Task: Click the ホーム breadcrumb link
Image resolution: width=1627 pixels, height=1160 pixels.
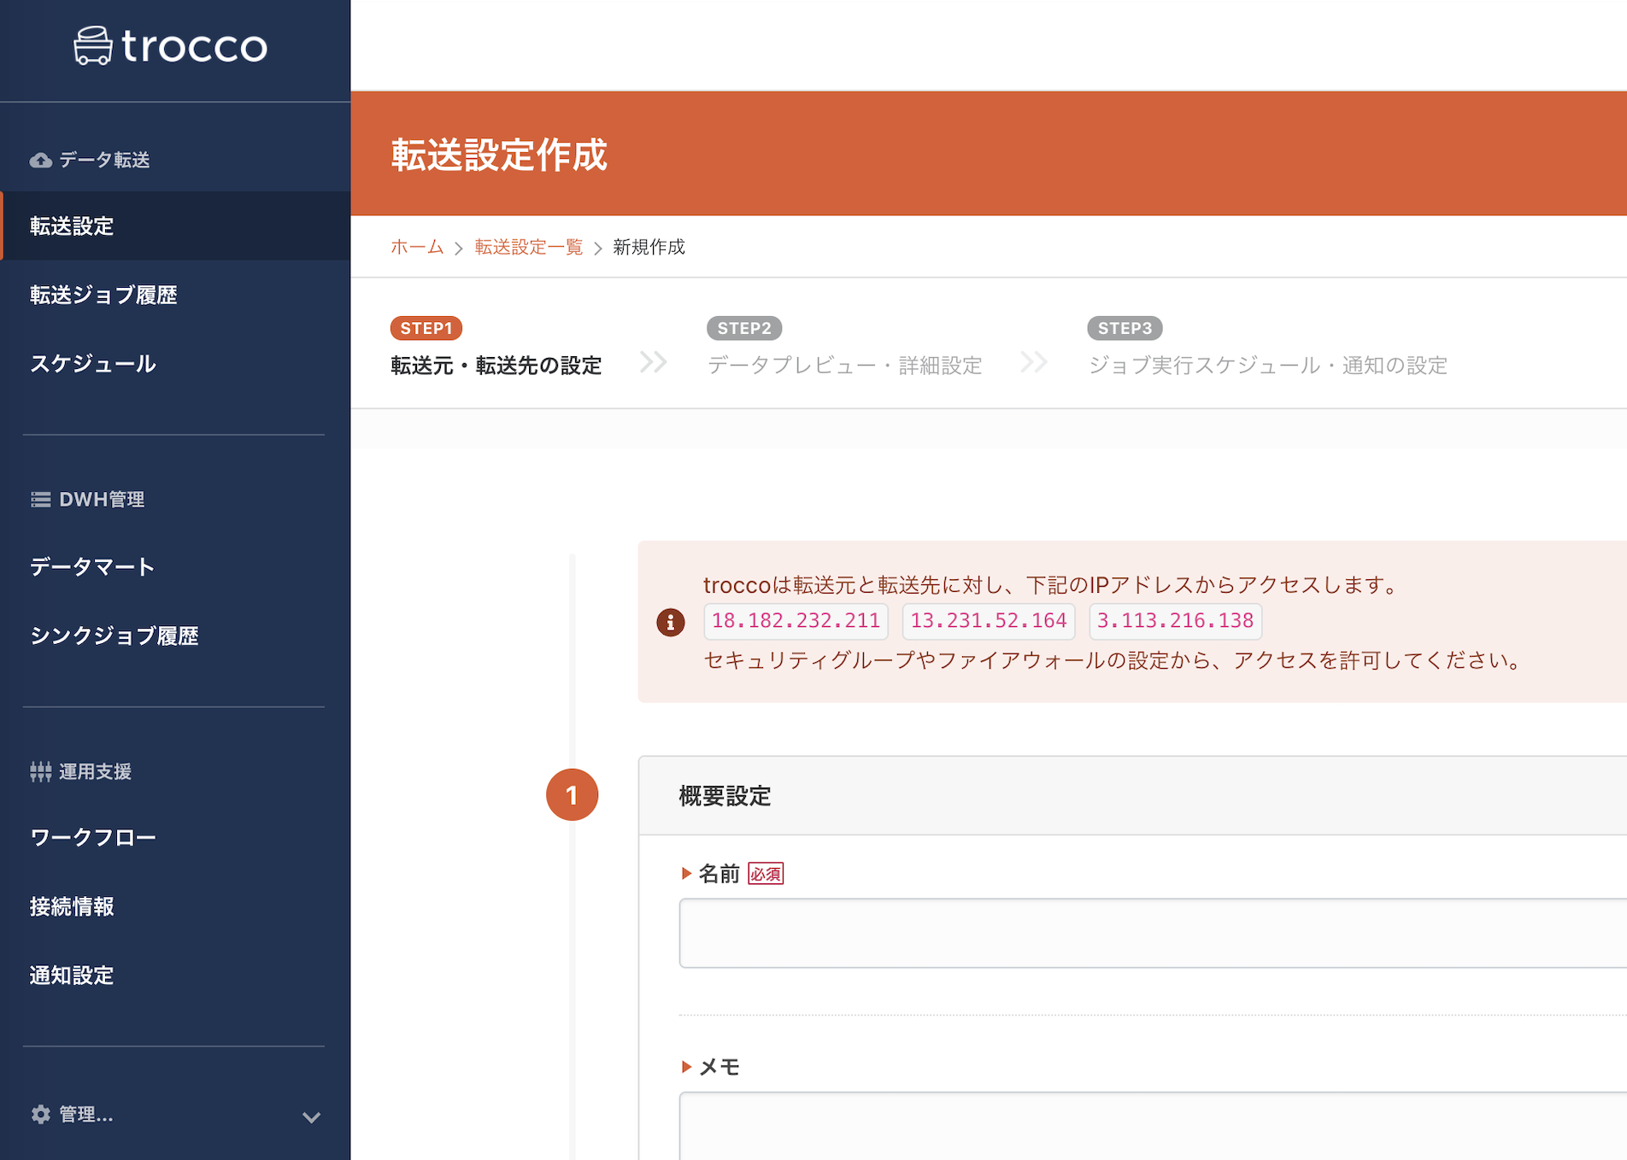Action: pyautogui.click(x=417, y=248)
